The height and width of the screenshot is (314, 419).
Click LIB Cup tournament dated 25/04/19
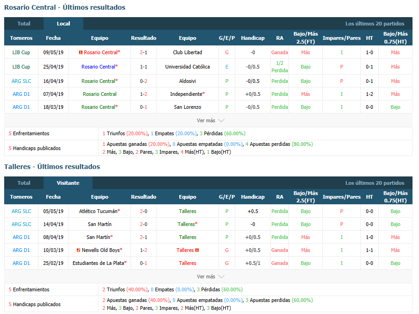coord(21,67)
